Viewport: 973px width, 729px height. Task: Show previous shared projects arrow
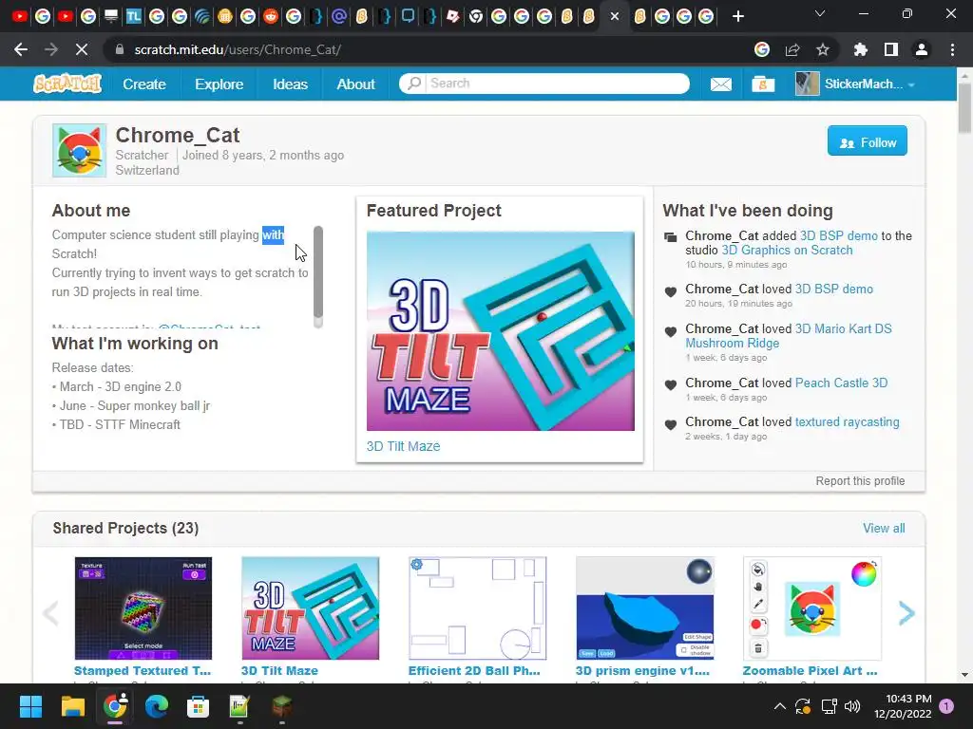[51, 613]
